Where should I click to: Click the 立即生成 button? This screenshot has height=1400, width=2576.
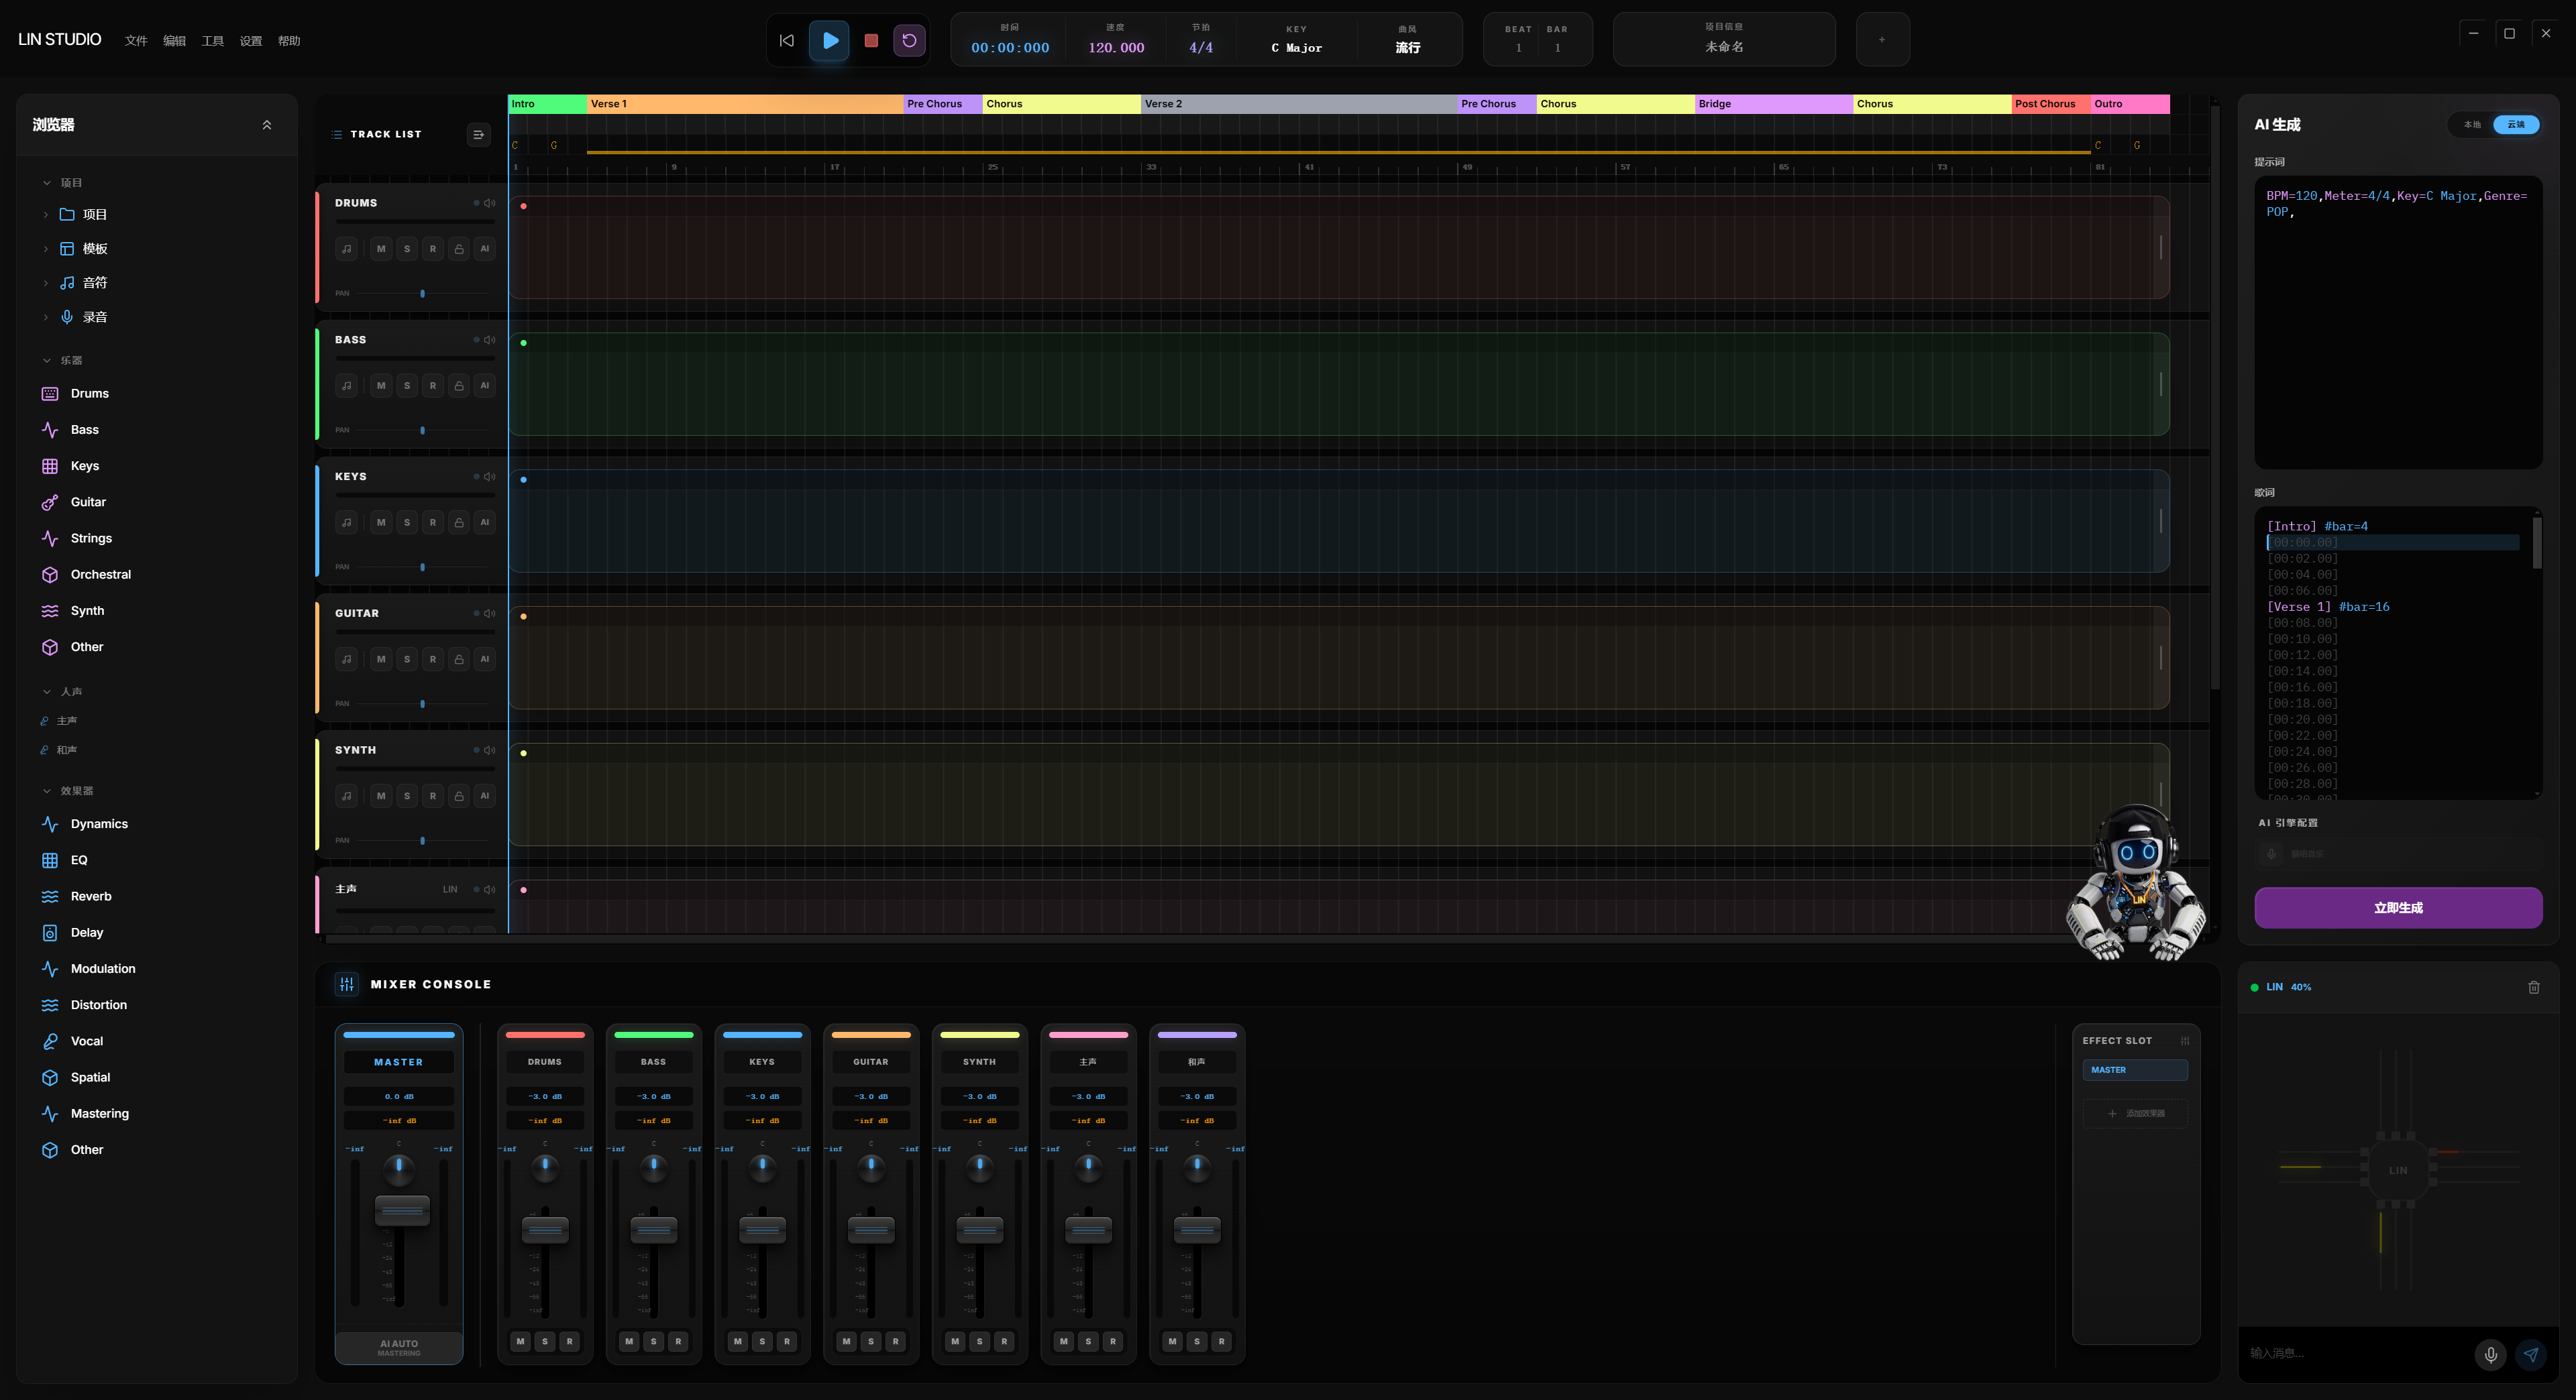click(x=2398, y=907)
